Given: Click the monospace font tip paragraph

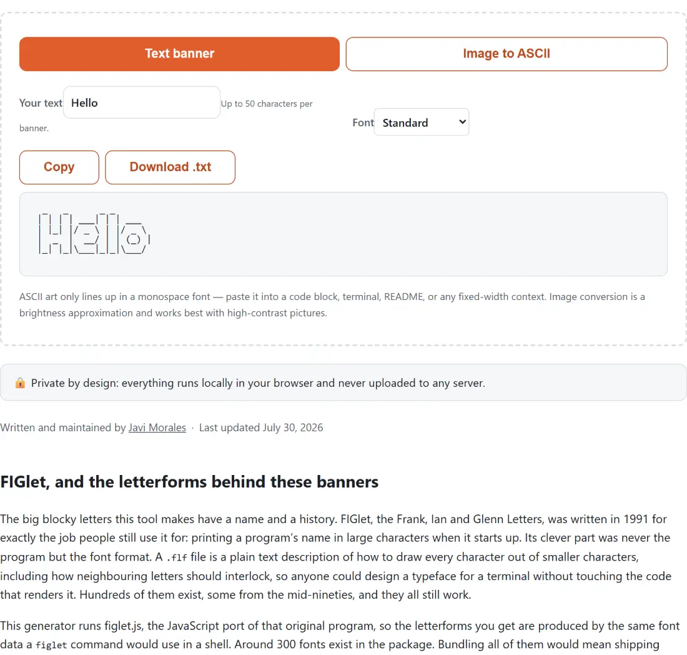Looking at the screenshot, I should 332,305.
